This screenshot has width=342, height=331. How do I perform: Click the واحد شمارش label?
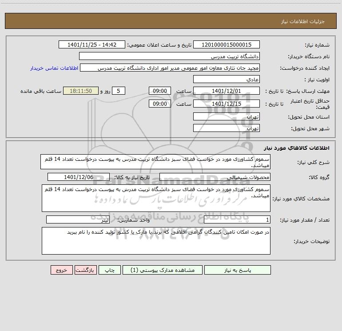[134, 220]
